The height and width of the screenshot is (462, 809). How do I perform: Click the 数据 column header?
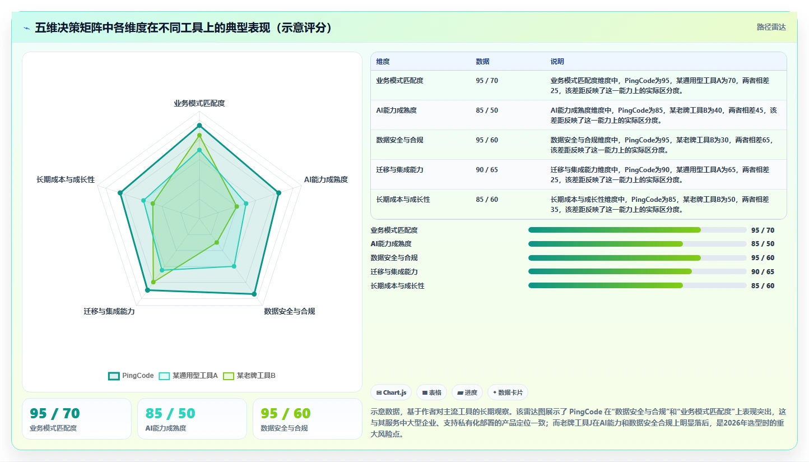[482, 62]
